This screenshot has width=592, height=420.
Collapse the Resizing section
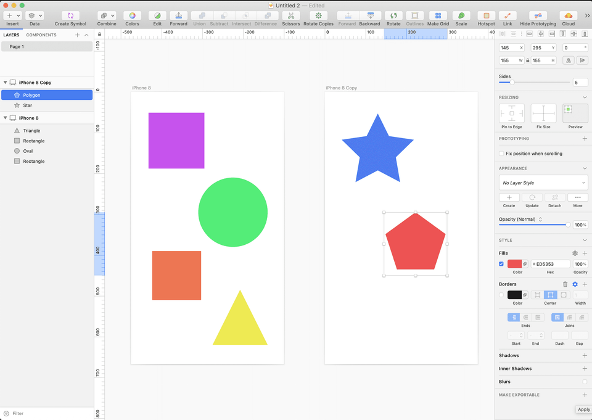[x=585, y=97]
